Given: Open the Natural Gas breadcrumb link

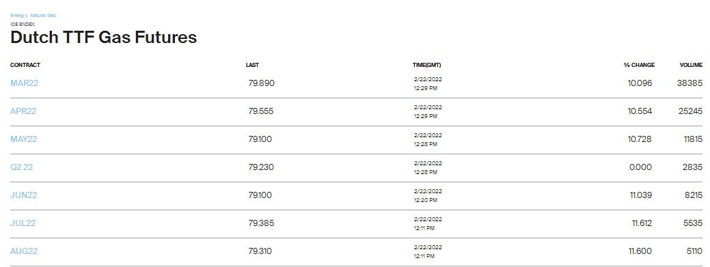Looking at the screenshot, I should pyautogui.click(x=43, y=16).
